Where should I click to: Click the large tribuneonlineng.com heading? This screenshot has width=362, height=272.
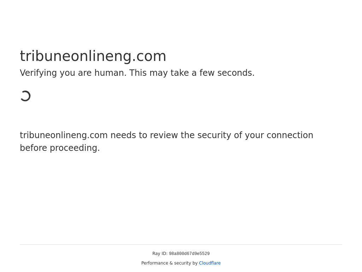[93, 56]
